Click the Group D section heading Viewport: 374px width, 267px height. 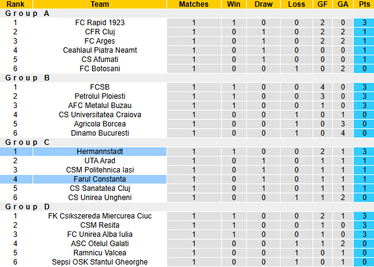point(28,207)
